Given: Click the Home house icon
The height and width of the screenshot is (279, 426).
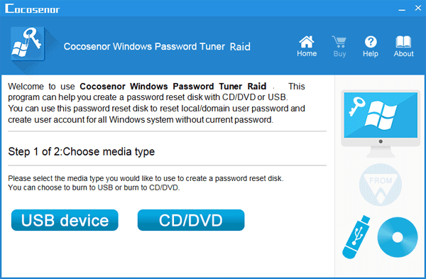Looking at the screenshot, I should tap(307, 42).
